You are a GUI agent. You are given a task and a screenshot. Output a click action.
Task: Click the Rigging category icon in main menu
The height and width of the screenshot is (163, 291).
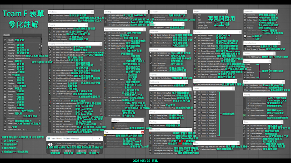[x=5, y=53]
